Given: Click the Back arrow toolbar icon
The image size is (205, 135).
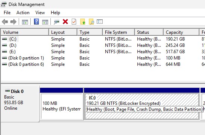Looking at the screenshot, I should click(x=5, y=22).
